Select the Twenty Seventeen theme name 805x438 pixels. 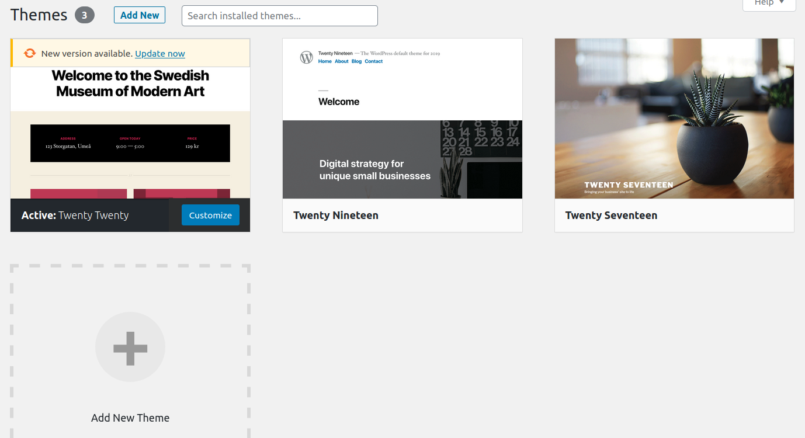click(611, 215)
